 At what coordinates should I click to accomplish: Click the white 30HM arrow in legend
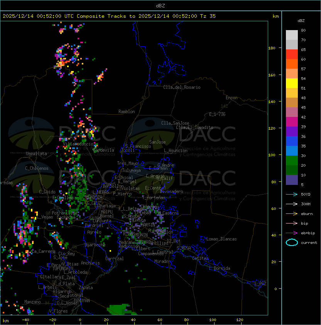tap(292, 204)
